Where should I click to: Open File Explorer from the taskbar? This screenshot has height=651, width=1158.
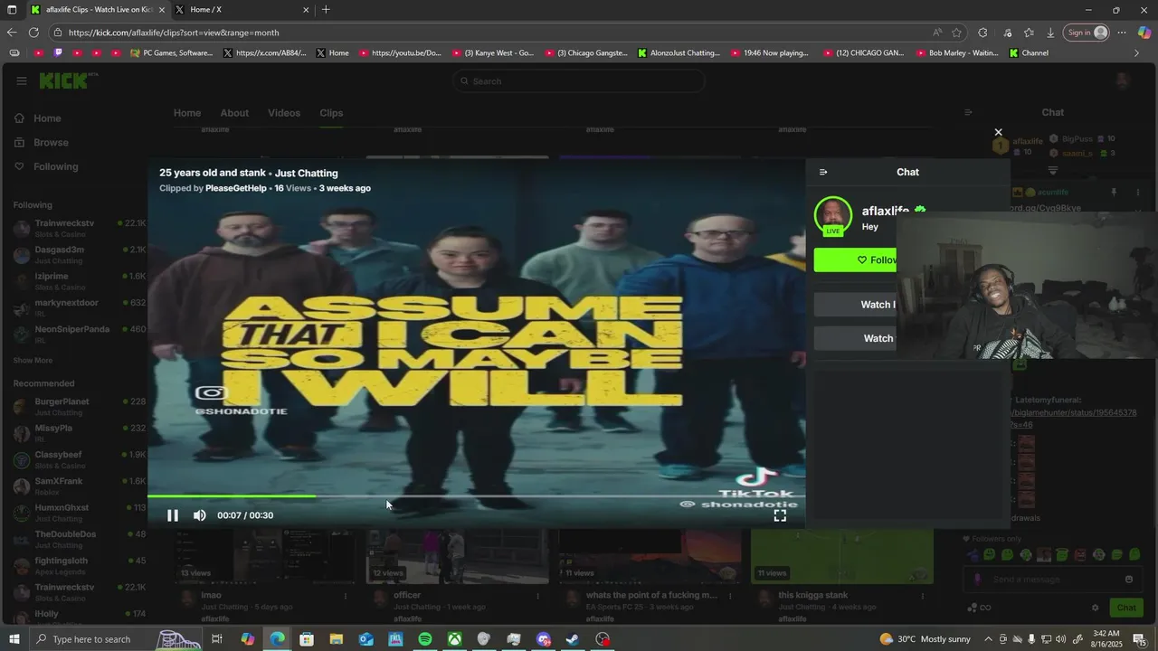click(336, 639)
